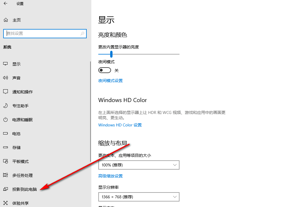Open the 显示 (Display) settings icon
The image size is (301, 207).
[x=16, y=64]
